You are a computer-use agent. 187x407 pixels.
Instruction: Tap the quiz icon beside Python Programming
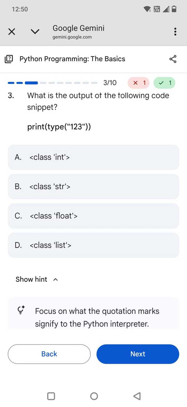[x=9, y=59]
